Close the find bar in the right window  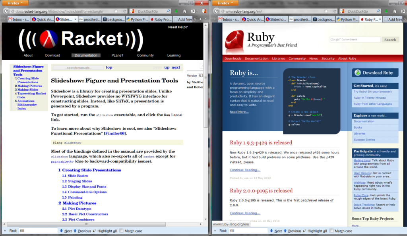click(215, 230)
